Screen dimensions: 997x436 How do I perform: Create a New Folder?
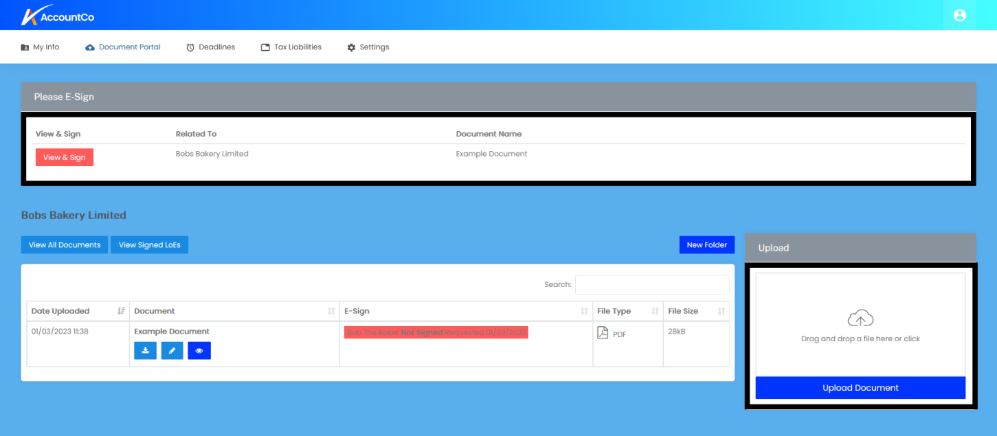click(x=707, y=245)
